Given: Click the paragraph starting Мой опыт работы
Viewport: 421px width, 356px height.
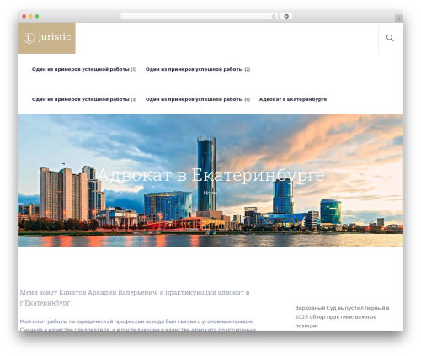Looking at the screenshot, I should [137, 326].
